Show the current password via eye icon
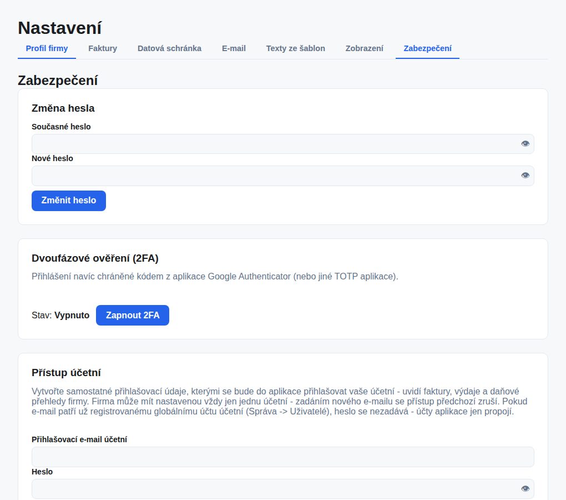Image resolution: width=566 pixels, height=500 pixels. [525, 144]
